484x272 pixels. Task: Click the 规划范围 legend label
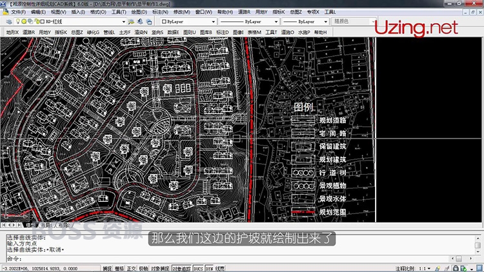pyautogui.click(x=332, y=212)
